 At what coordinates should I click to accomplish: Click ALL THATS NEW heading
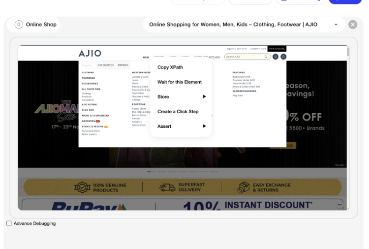(91, 89)
